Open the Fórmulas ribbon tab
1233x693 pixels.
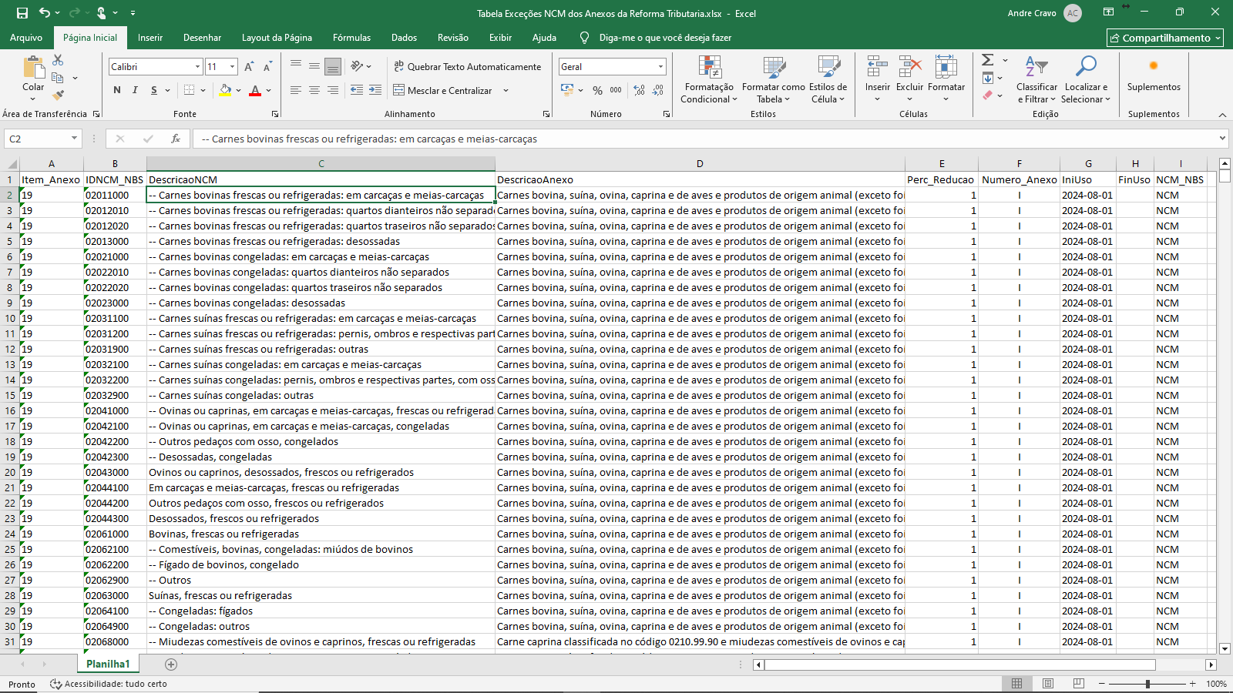tap(351, 38)
